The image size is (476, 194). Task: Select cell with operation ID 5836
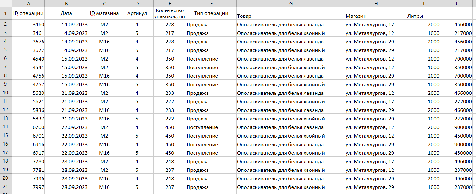(x=29, y=110)
